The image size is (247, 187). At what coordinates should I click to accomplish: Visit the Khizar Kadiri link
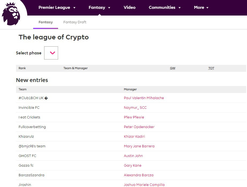[134, 136]
